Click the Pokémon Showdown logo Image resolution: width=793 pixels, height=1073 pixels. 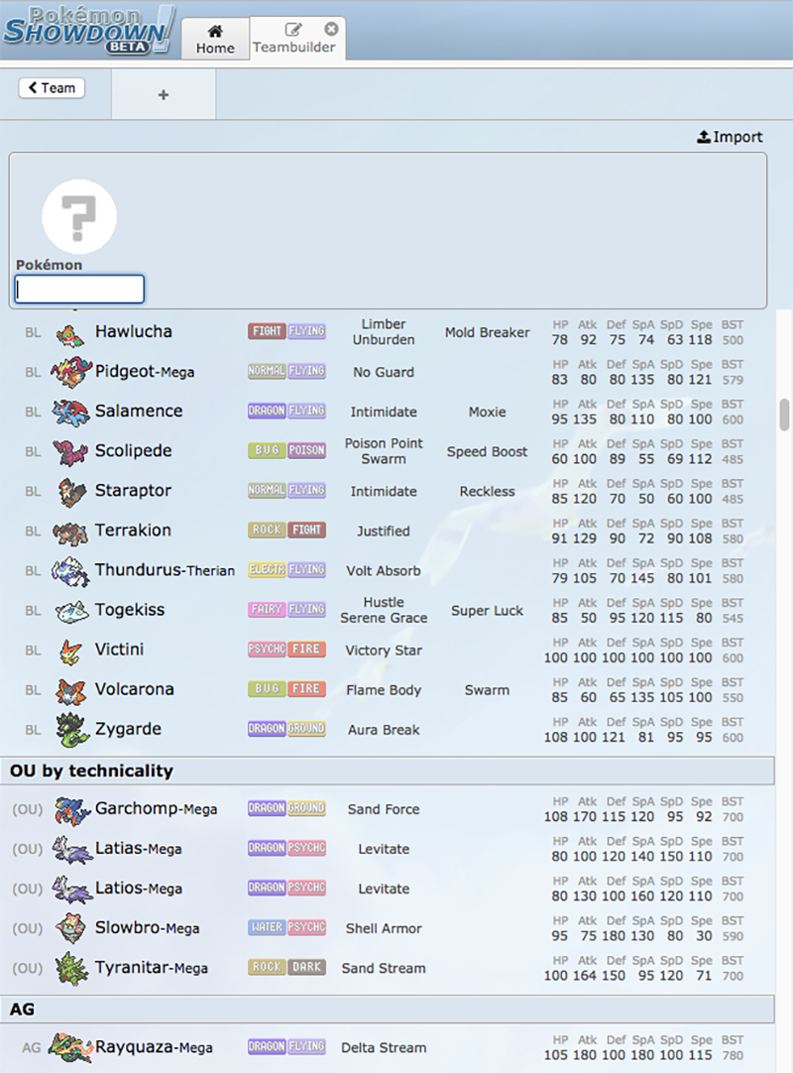(x=87, y=31)
